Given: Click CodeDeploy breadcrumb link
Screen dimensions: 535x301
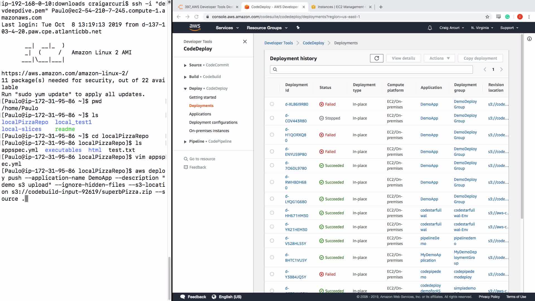Looking at the screenshot, I should [313, 43].
